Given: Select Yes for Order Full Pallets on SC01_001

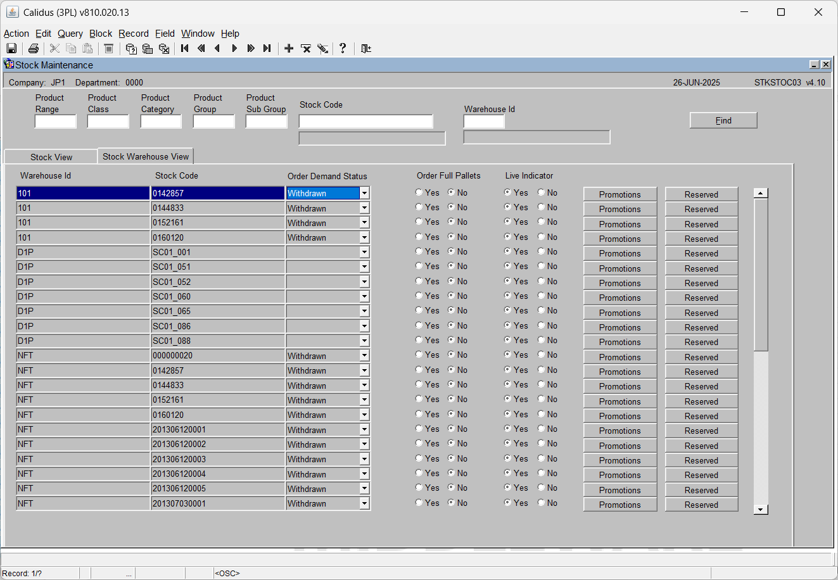Looking at the screenshot, I should (x=419, y=251).
